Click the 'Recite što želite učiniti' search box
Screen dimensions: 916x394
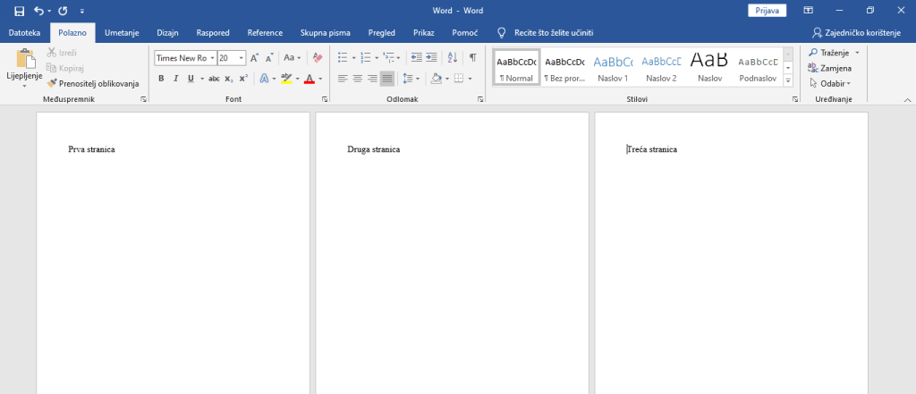pyautogui.click(x=553, y=32)
